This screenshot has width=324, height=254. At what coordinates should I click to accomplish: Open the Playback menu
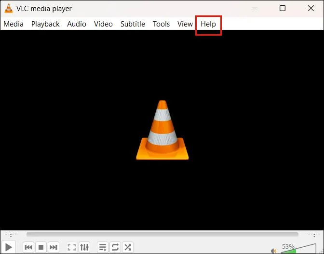click(x=45, y=24)
